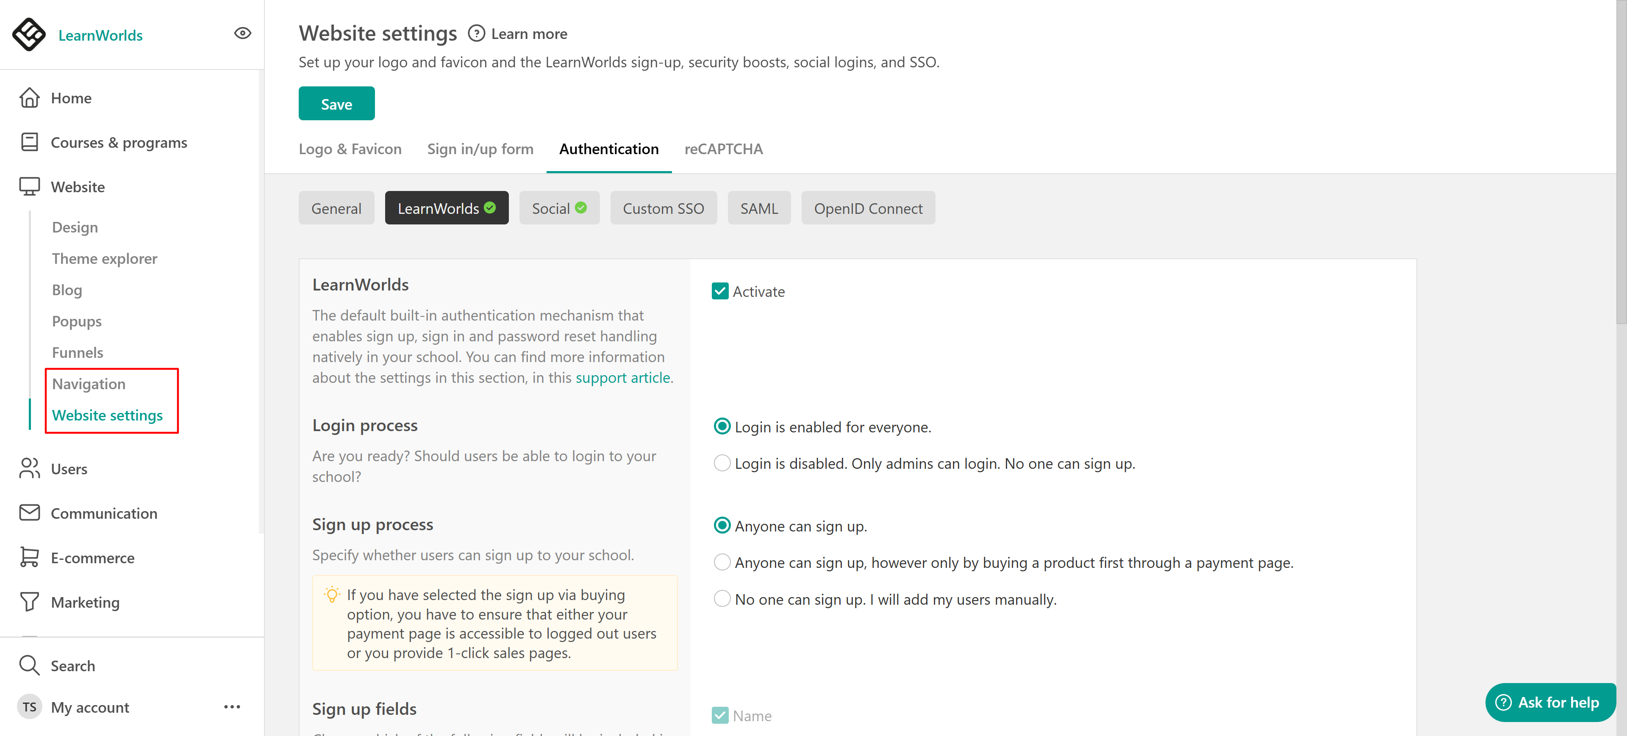Collapse the Website sidebar section

[x=78, y=187]
